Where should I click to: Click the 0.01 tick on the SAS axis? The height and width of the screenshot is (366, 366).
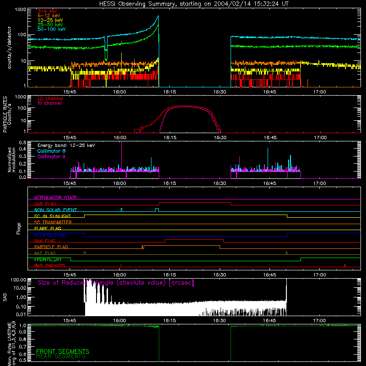tap(21, 314)
